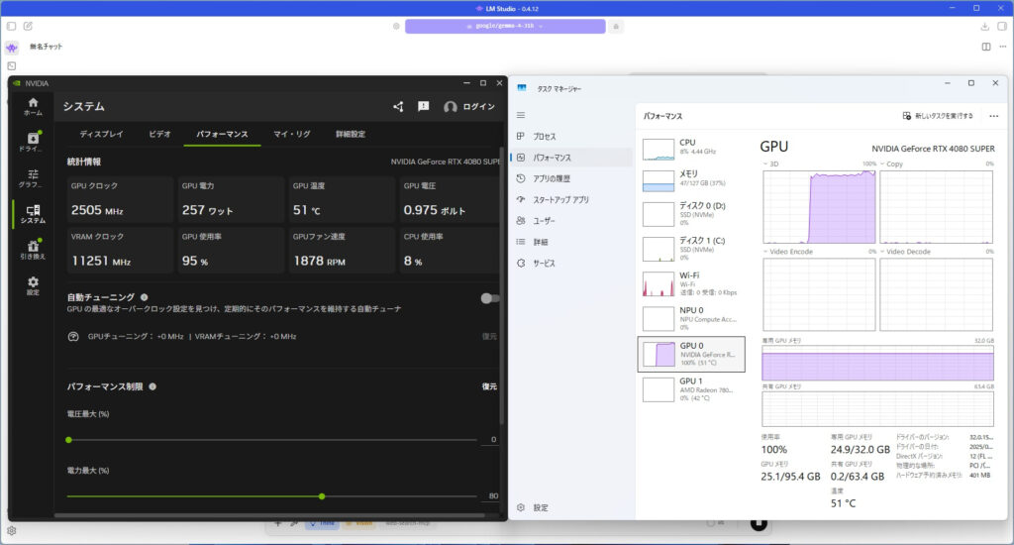Toggle Task Manager hamburger navigation menu
Image resolution: width=1014 pixels, height=545 pixels.
point(521,115)
